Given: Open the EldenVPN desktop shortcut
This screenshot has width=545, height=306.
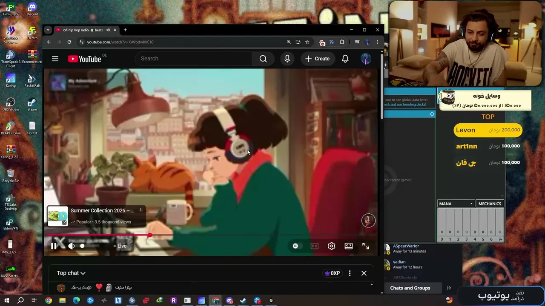Looking at the screenshot, I should [11, 224].
